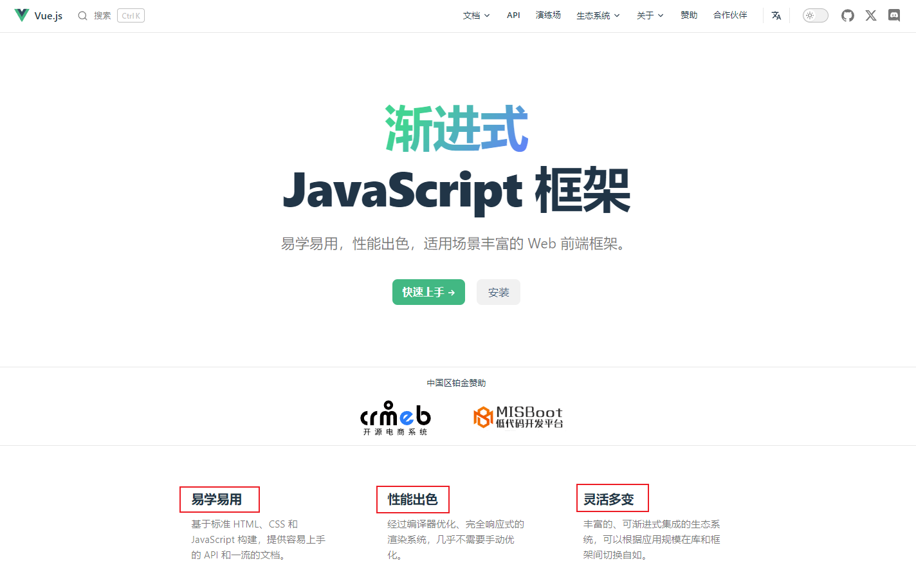Expand the 生态系统 dropdown menu
The image size is (916, 579).
[598, 15]
